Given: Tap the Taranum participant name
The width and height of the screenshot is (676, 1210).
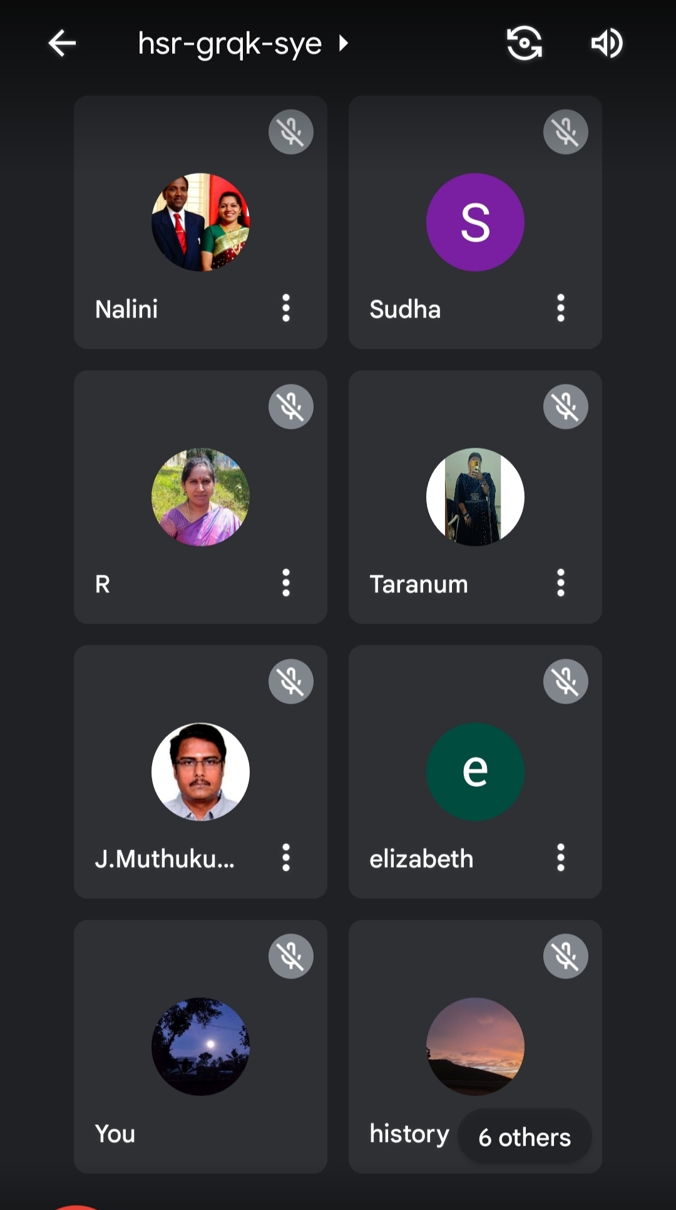Looking at the screenshot, I should (419, 584).
